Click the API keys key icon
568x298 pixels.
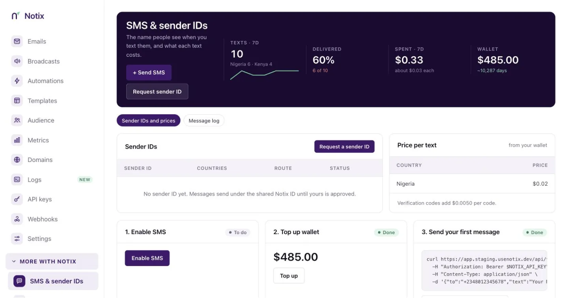pos(17,199)
